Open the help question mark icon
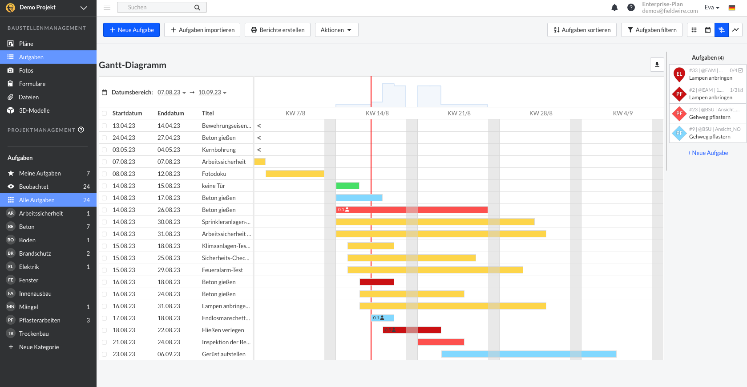Viewport: 747px width, 387px height. (631, 8)
